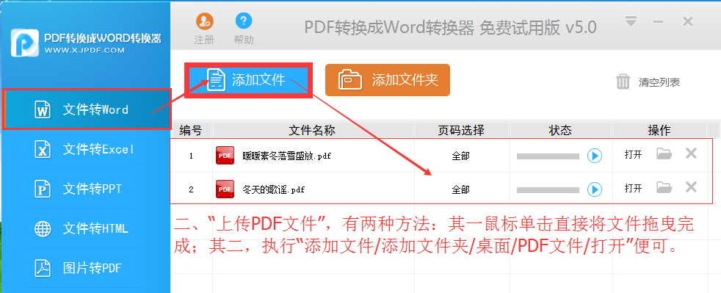721x293 pixels.
Task: Select the 文件转Word sidebar tab
Action: (87, 109)
